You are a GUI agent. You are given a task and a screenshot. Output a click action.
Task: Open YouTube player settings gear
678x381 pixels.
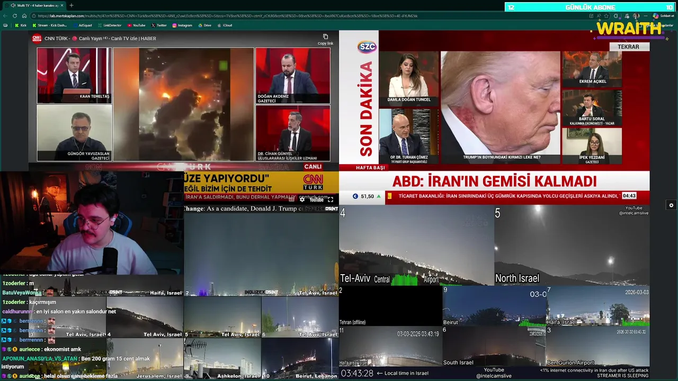tap(302, 199)
